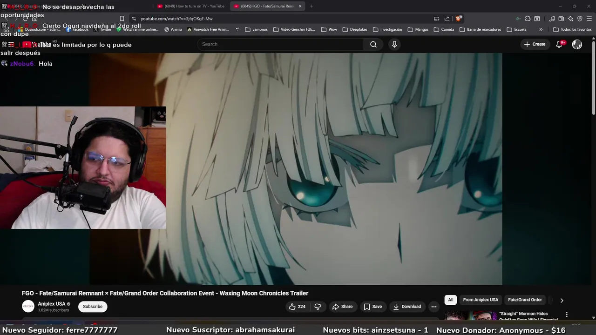The image size is (596, 335).
Task: Open the cast/install icon in address bar
Action: [x=436, y=19]
